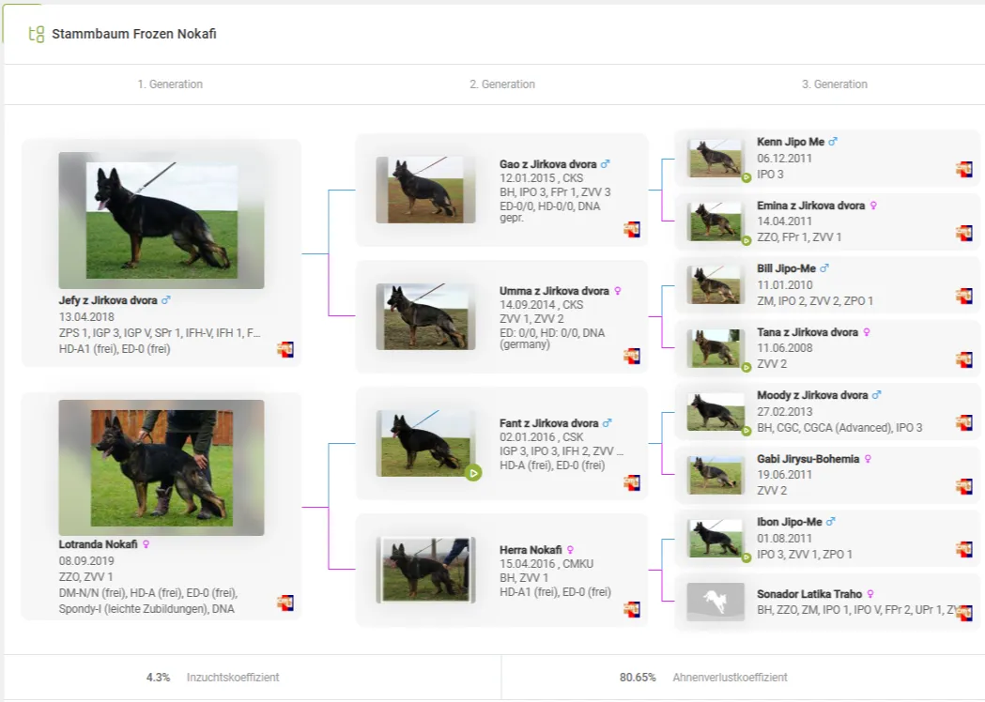Click the database logo icon on Jefy's card
The image size is (985, 702).
[x=285, y=350]
